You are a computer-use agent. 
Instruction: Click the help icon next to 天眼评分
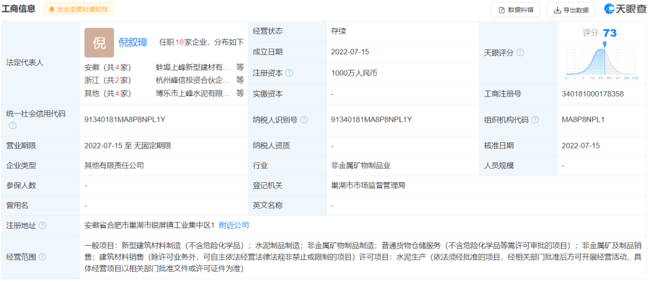[520, 52]
